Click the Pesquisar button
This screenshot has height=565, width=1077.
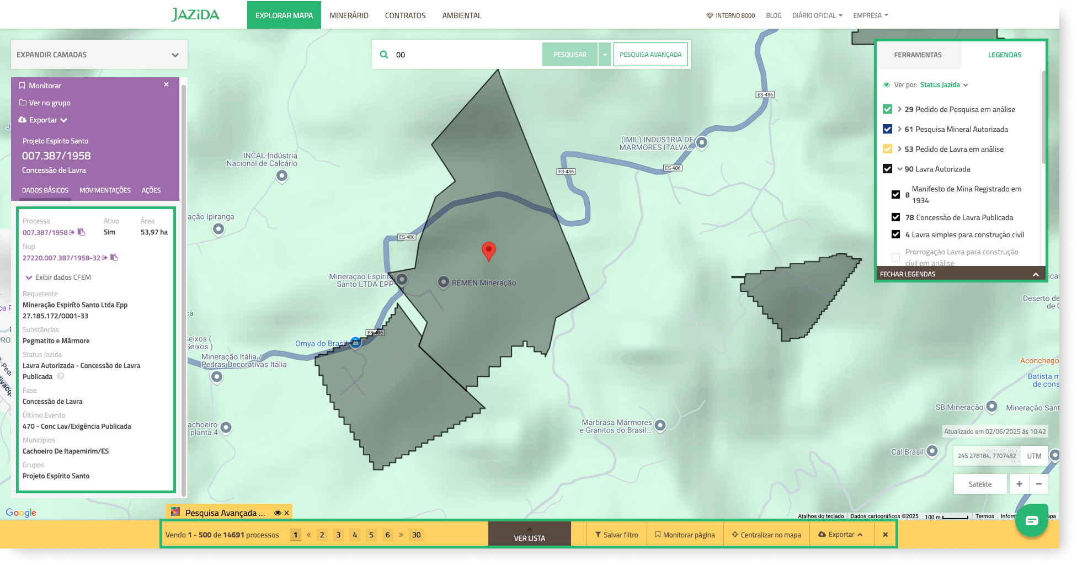[x=570, y=55]
